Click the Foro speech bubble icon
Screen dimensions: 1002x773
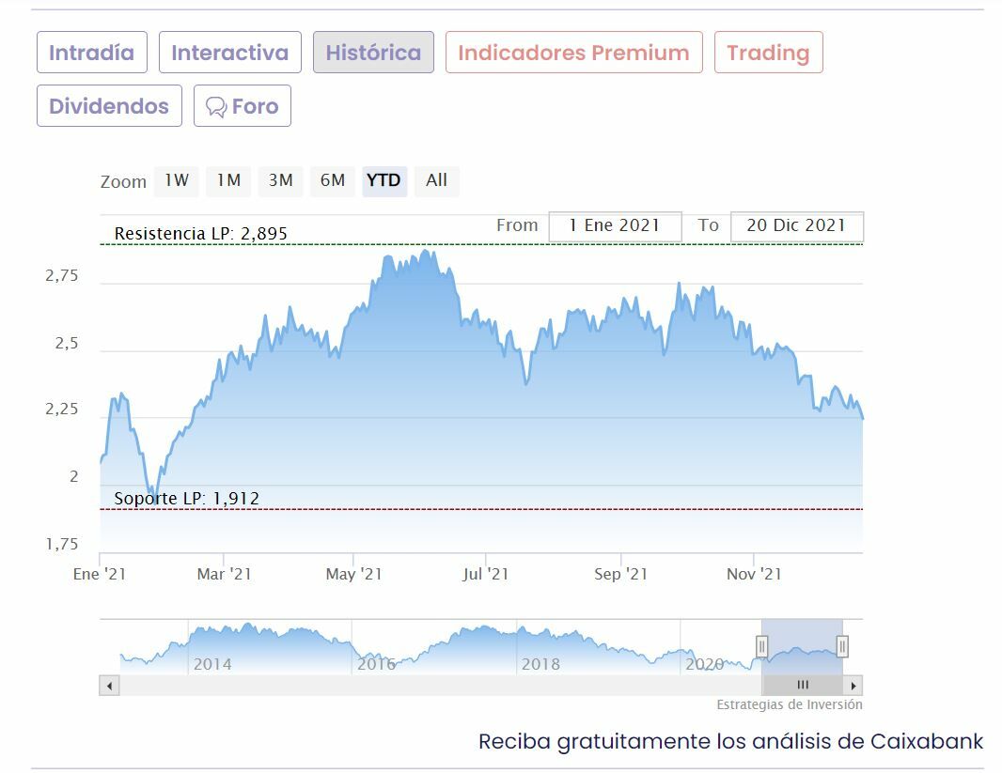click(x=216, y=107)
